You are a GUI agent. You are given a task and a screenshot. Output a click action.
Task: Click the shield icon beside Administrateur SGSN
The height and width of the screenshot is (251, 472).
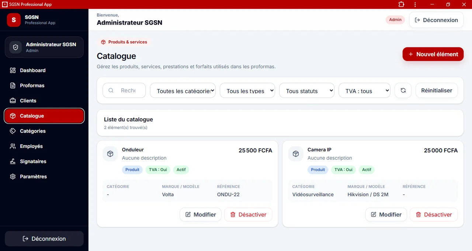tap(15, 47)
